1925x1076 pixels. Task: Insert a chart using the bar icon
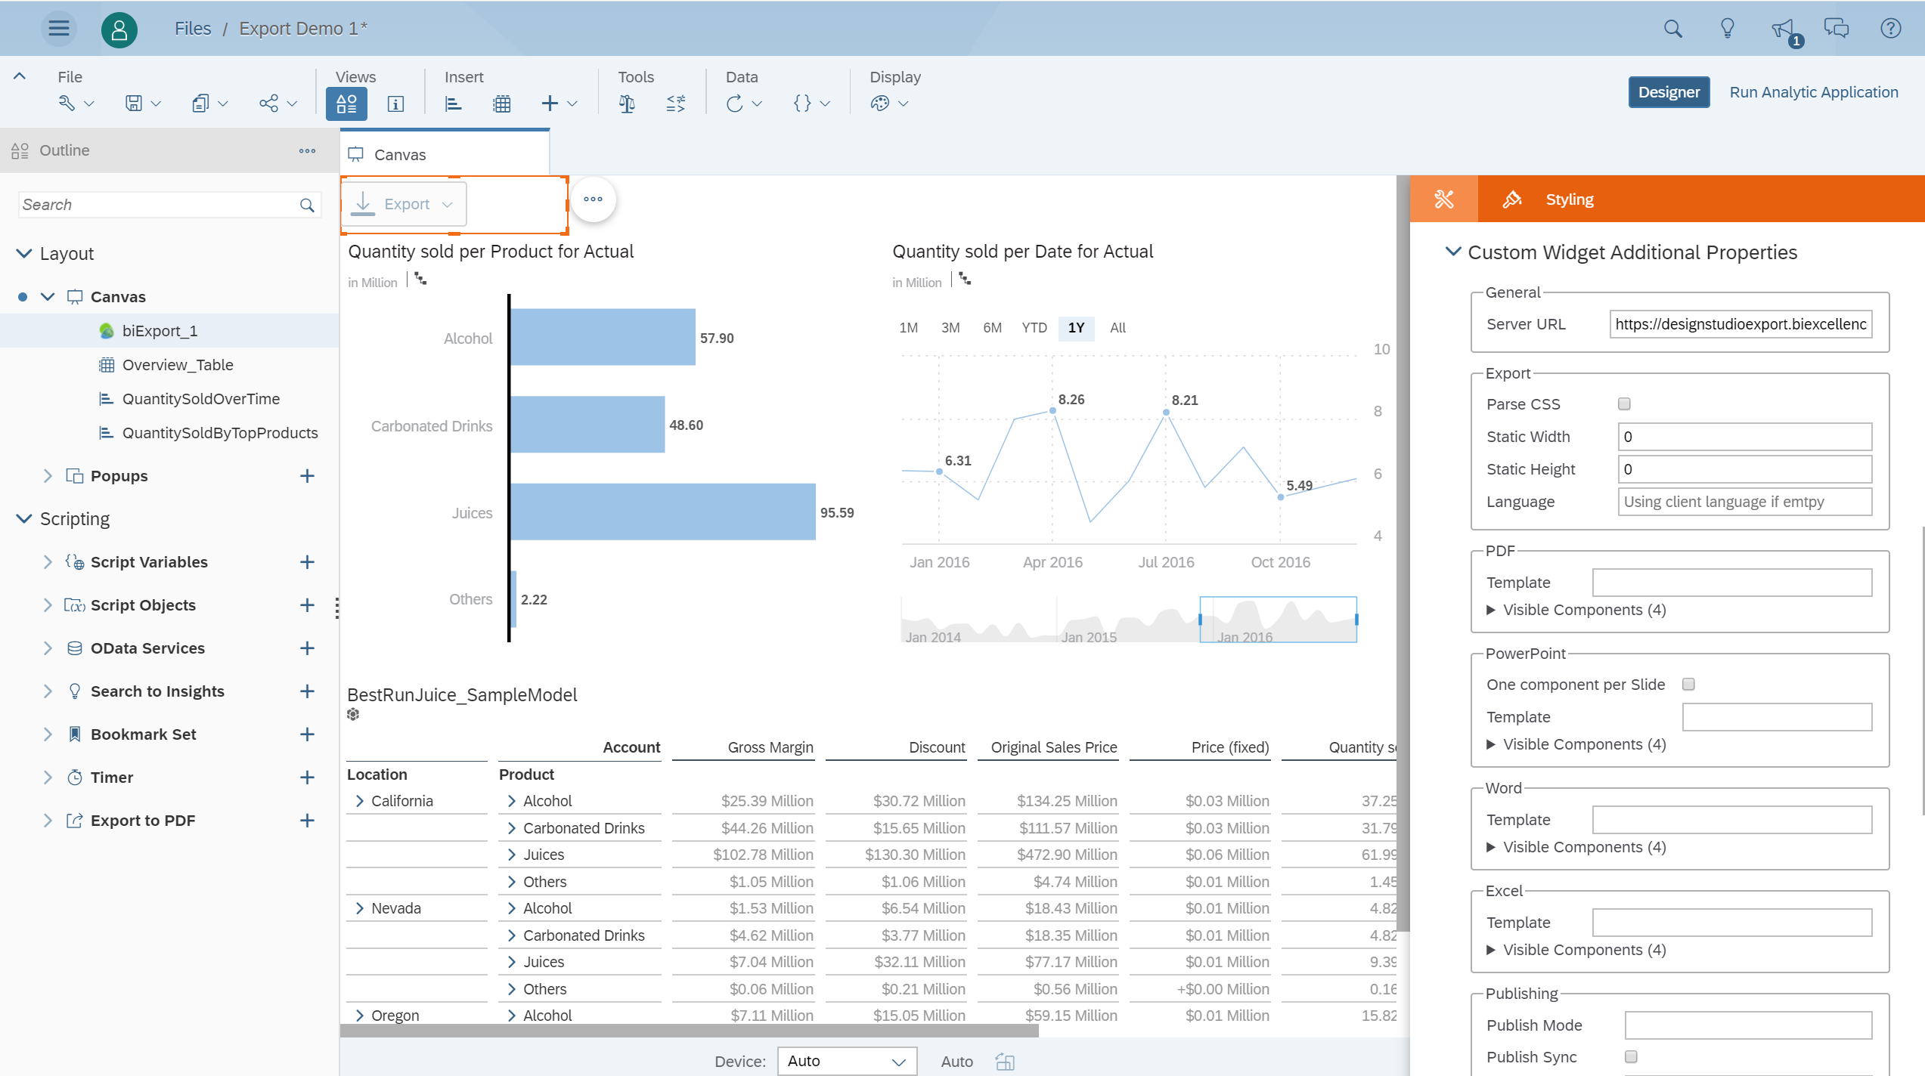453,104
